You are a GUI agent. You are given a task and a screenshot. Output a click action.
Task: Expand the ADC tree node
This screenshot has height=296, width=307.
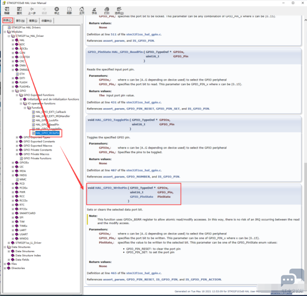pos(13,45)
